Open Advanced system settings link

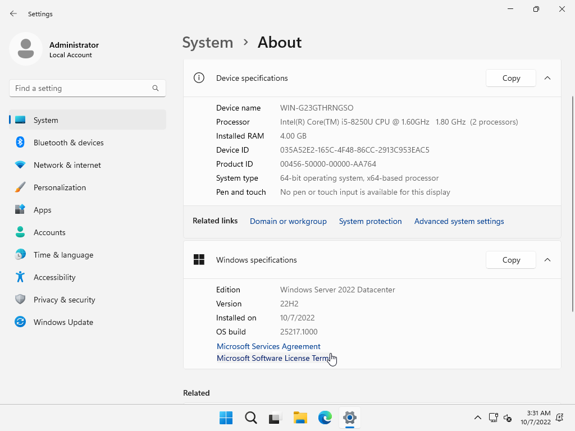[459, 221]
